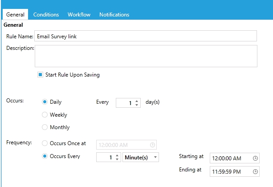Open clock picker for Ending at time
273x187 pixels.
click(x=255, y=171)
